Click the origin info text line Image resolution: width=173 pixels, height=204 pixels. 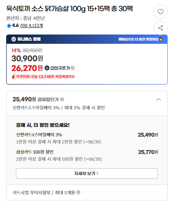click(26, 18)
